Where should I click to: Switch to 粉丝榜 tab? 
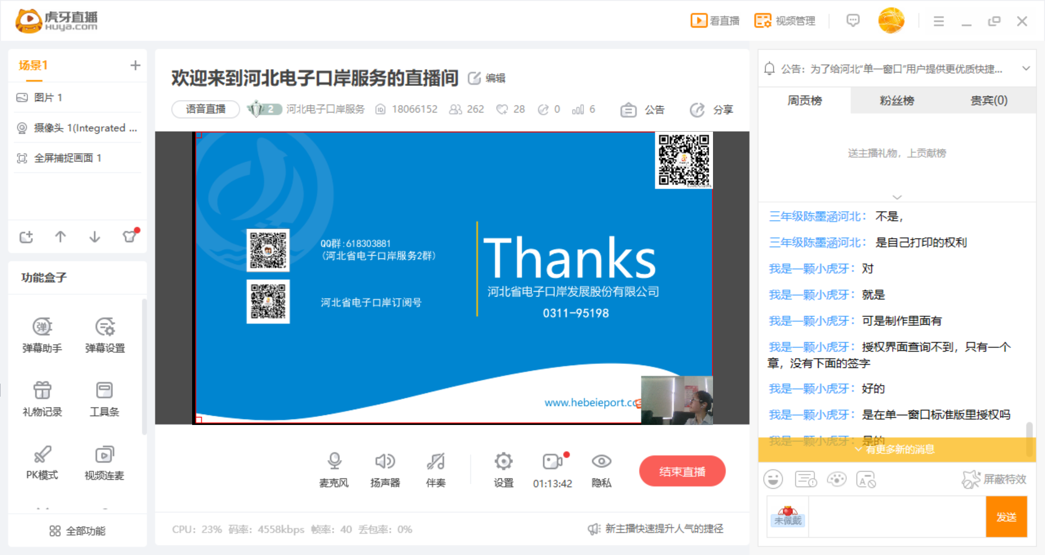[x=897, y=101]
